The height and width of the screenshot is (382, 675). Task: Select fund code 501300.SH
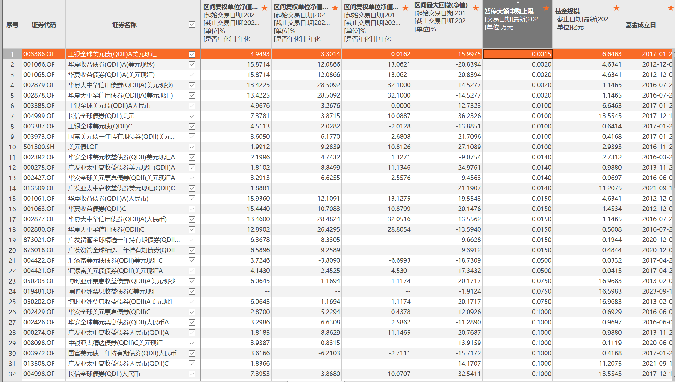point(39,147)
